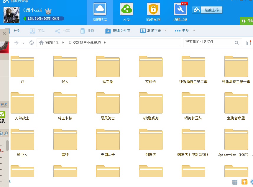
Task: Open the 恶灵骑士 folder
Action: click(x=108, y=106)
